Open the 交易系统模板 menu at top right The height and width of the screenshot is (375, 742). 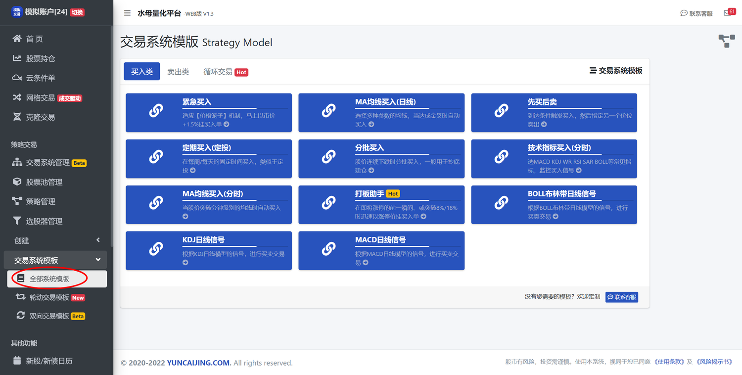(x=615, y=71)
